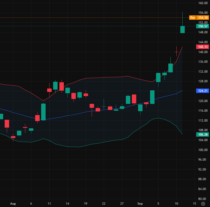Click the 96.00 price axis label

coord(202,160)
